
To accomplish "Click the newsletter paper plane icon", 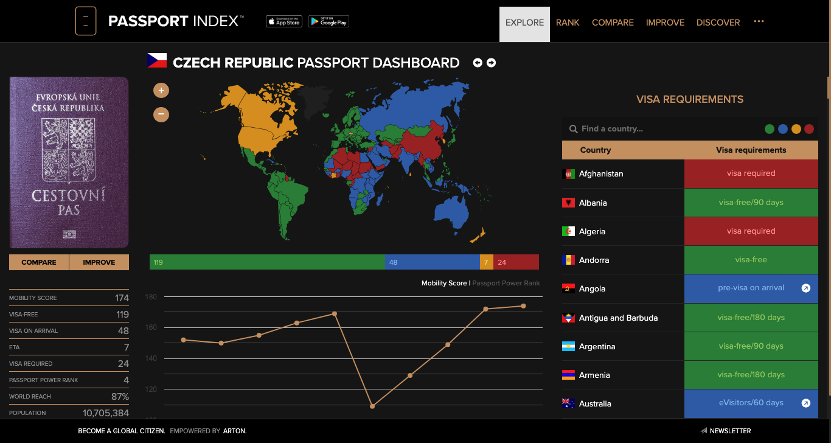I will (704, 431).
